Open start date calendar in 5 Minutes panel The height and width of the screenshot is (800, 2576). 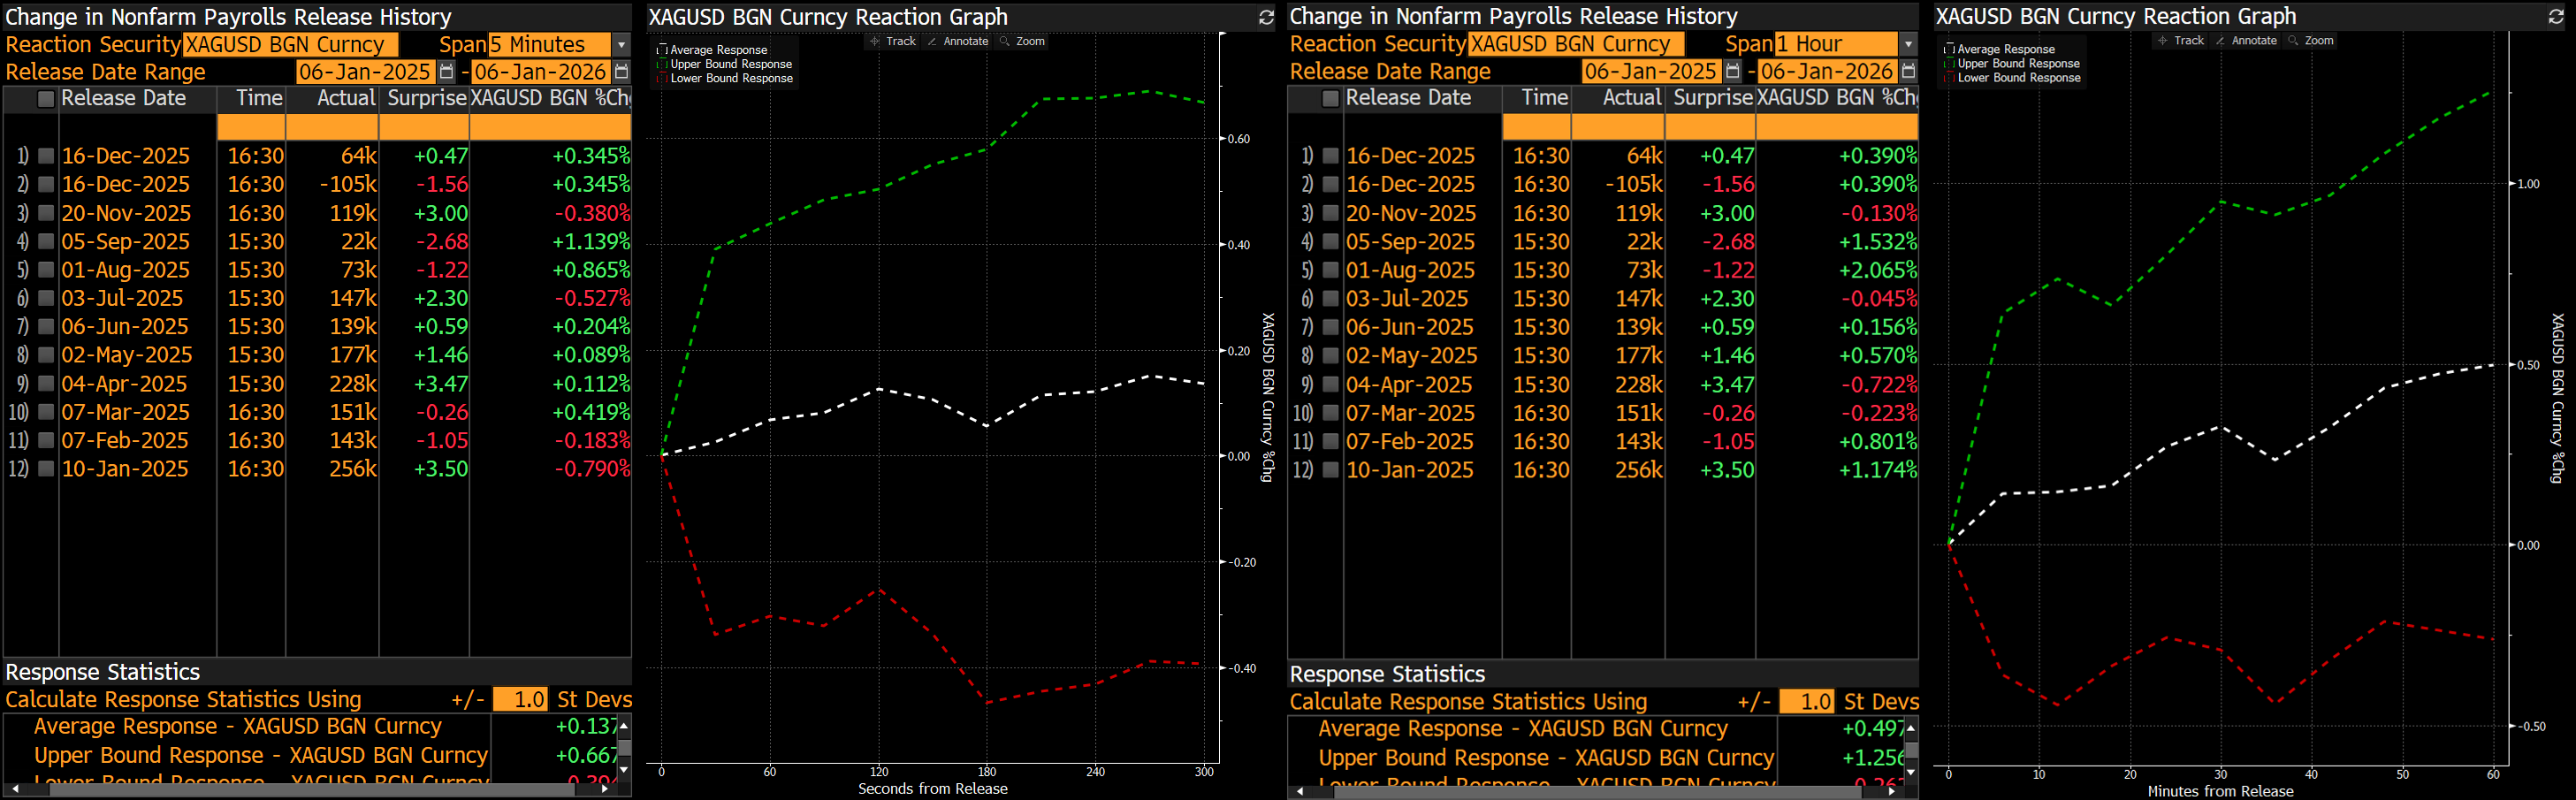446,72
